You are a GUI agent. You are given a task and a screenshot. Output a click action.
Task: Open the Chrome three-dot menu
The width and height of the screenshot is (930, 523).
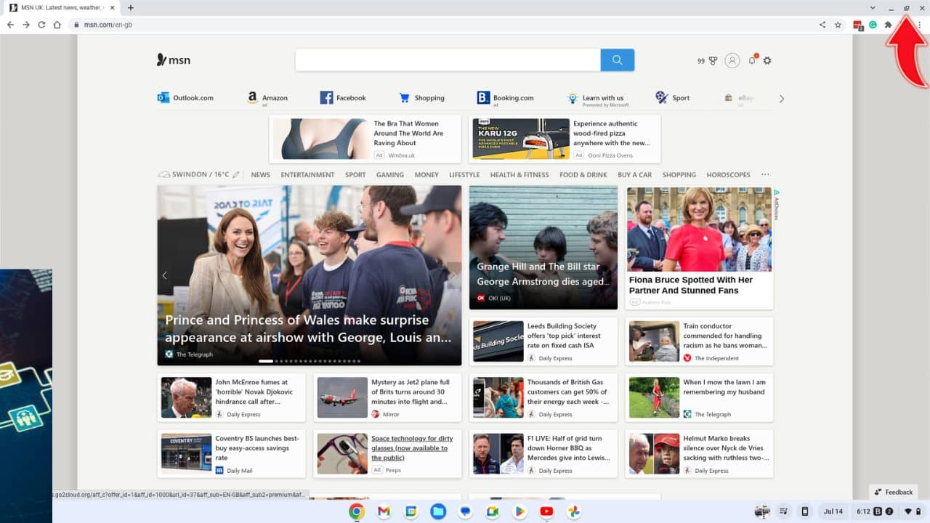(x=920, y=25)
